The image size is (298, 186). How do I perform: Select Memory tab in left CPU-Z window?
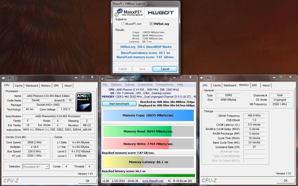pyautogui.click(x=46, y=86)
